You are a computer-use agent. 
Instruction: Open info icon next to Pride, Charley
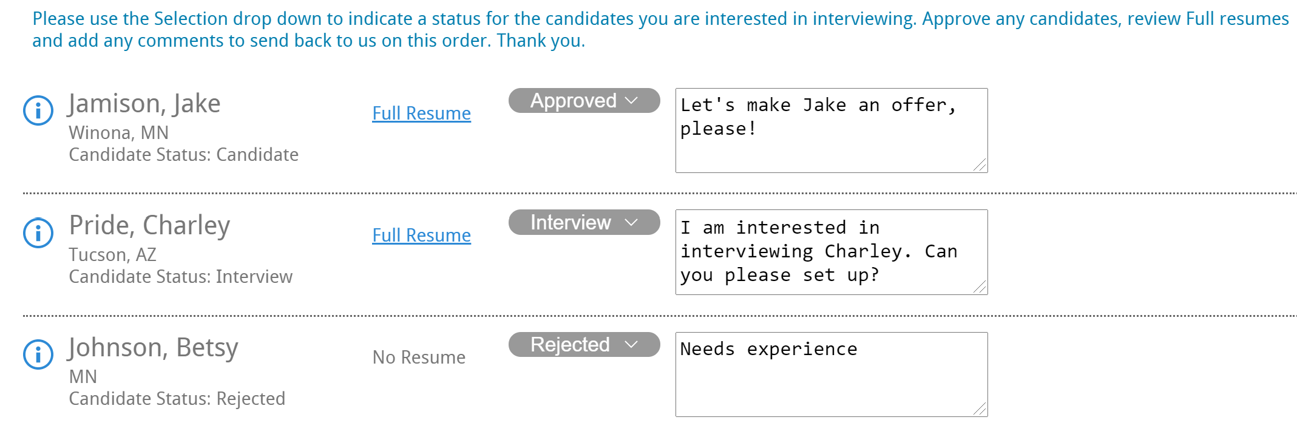(38, 232)
